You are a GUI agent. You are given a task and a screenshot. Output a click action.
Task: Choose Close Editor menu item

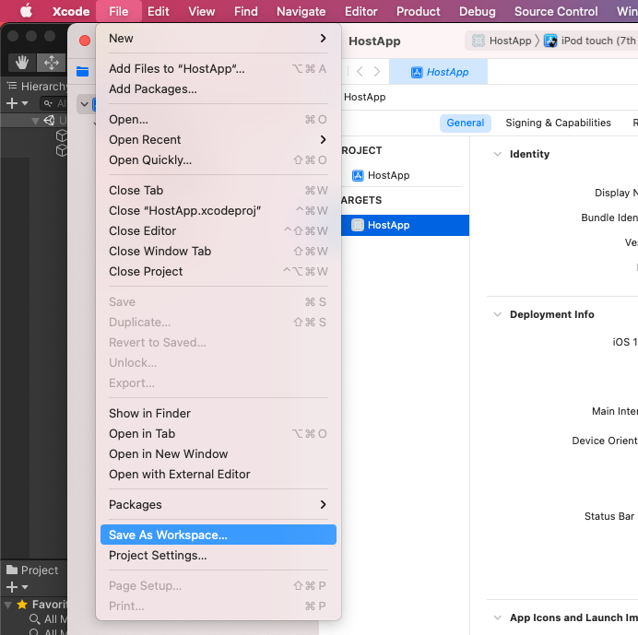pyautogui.click(x=219, y=231)
